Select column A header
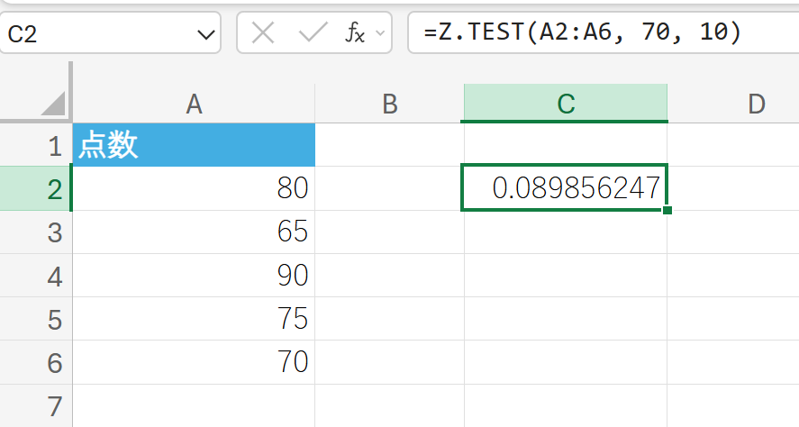This screenshot has width=799, height=427. pyautogui.click(x=194, y=104)
